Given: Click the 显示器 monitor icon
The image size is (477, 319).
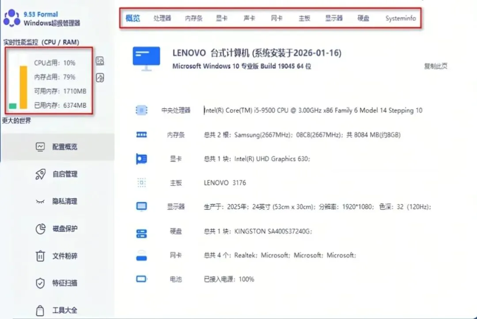Looking at the screenshot, I should click(x=141, y=207).
